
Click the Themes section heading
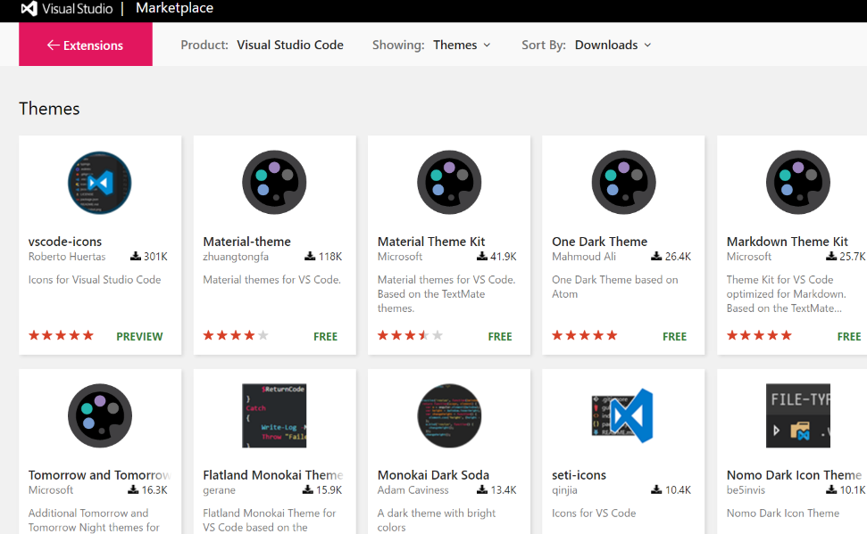(x=49, y=109)
